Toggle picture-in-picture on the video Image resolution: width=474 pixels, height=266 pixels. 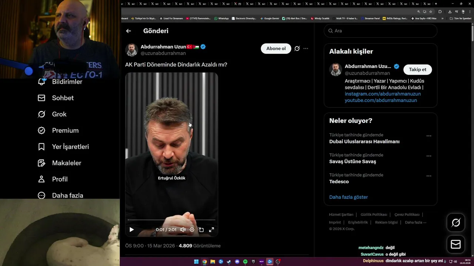coord(201,229)
